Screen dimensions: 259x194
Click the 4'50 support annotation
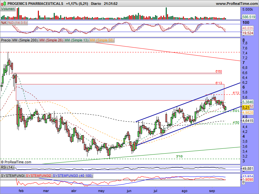(x=236, y=123)
